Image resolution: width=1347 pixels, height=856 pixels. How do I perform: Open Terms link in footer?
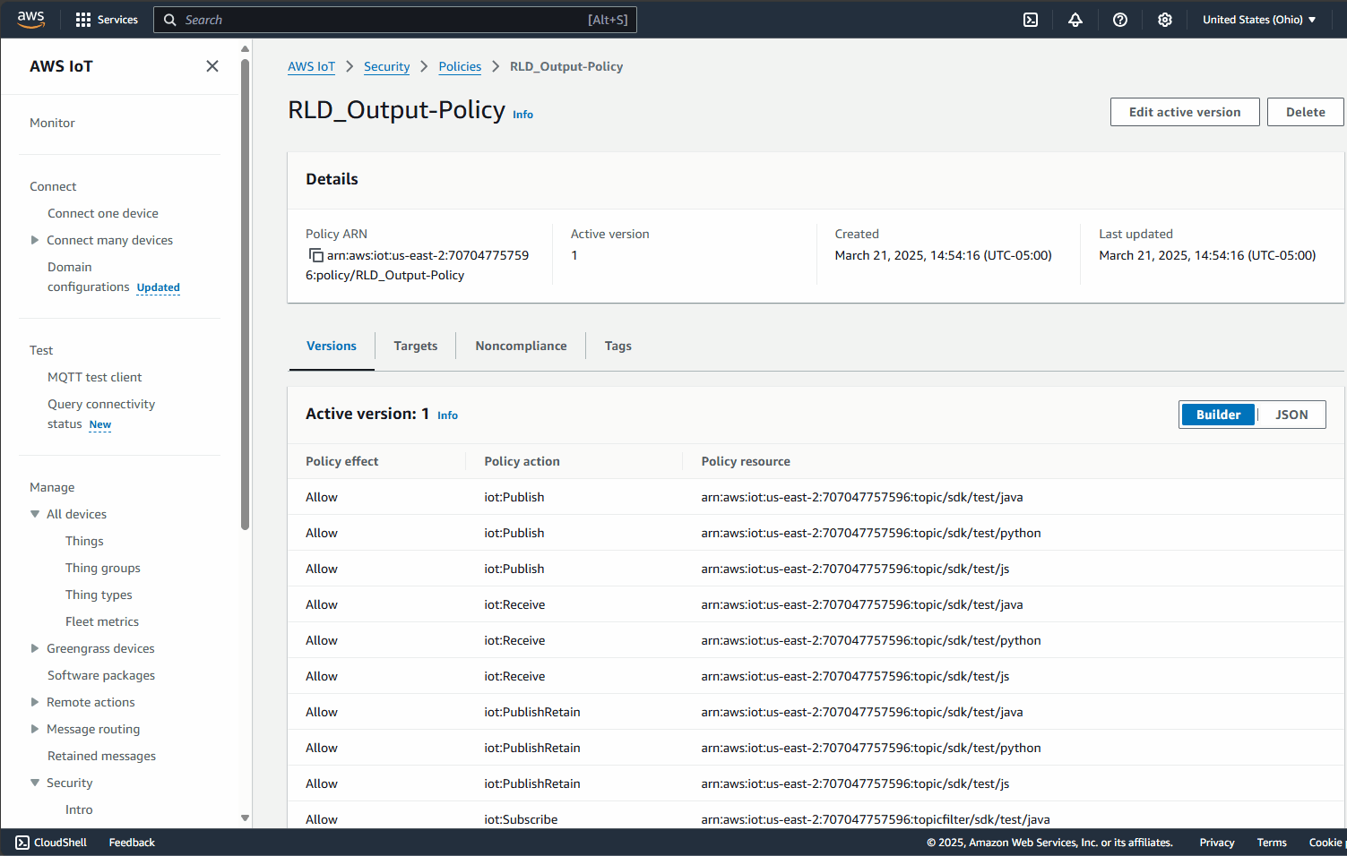1272,843
